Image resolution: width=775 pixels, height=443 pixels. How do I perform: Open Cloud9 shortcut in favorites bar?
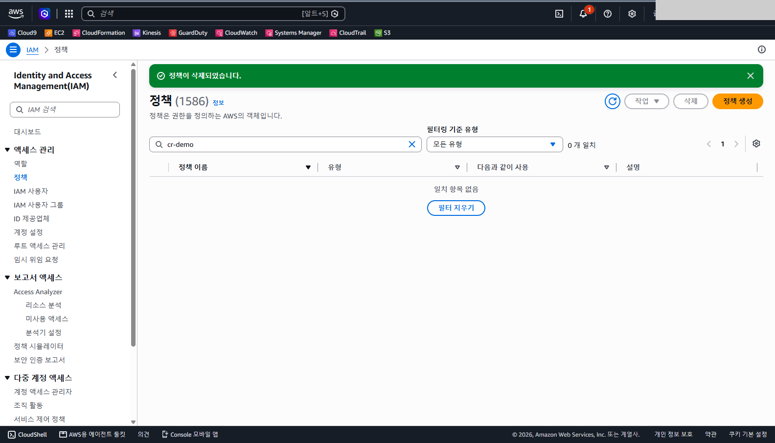(x=23, y=33)
